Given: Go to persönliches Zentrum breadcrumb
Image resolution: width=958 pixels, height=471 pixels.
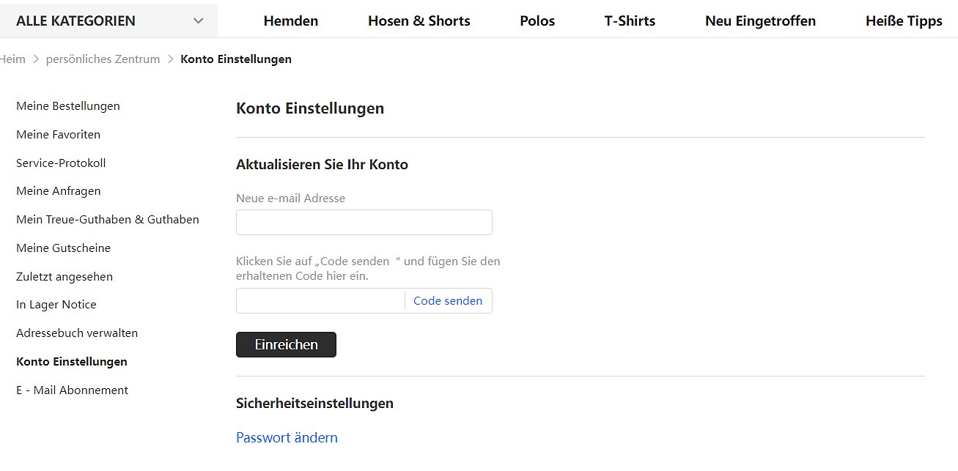Looking at the screenshot, I should [103, 59].
